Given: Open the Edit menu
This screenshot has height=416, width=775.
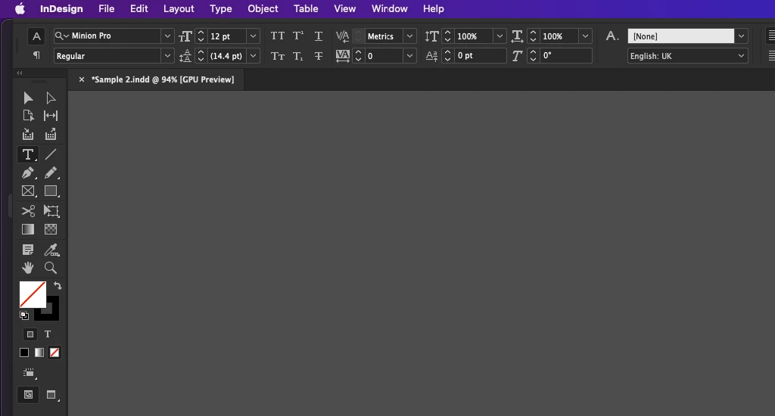Looking at the screenshot, I should click(x=139, y=9).
